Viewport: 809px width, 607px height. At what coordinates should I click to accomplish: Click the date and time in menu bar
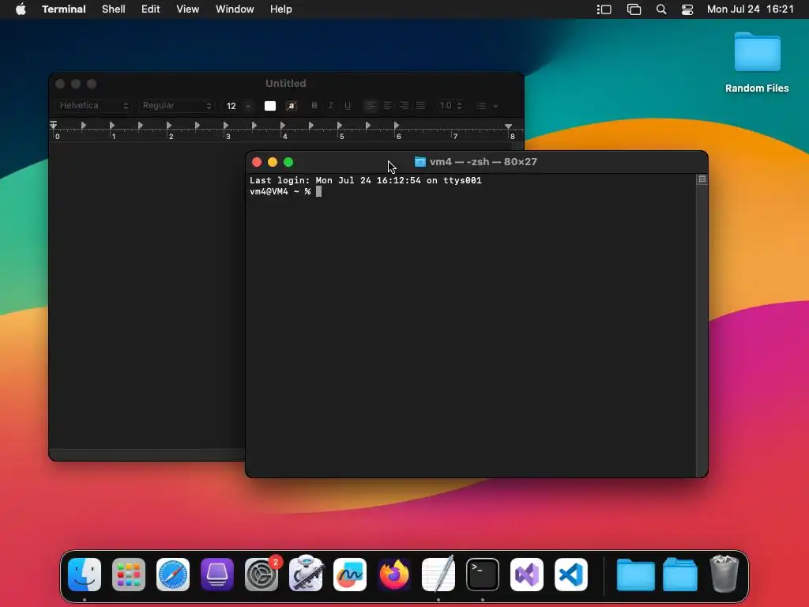(x=751, y=9)
